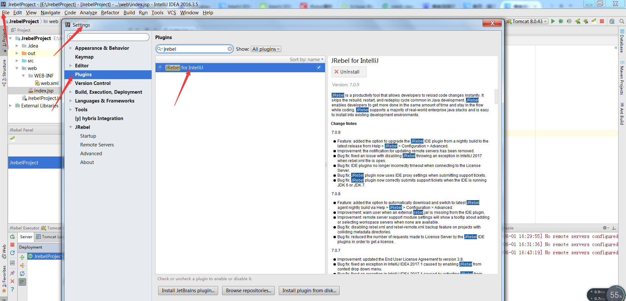This screenshot has width=626, height=301.
Task: Open JRebel Remote Servers settings page
Action: [x=97, y=145]
